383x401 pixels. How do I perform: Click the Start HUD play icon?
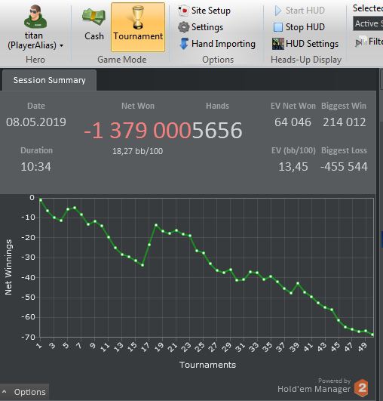click(277, 11)
